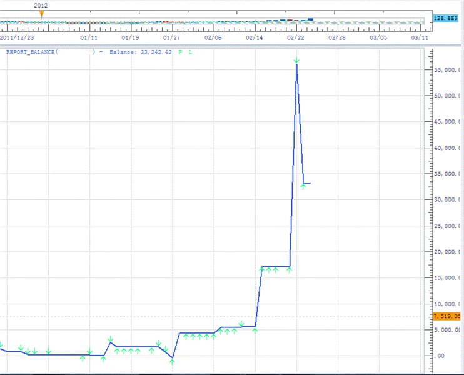Screen dimensions: 464x375
Task: Click the 2011/12/23 start date label
Action: pos(17,37)
